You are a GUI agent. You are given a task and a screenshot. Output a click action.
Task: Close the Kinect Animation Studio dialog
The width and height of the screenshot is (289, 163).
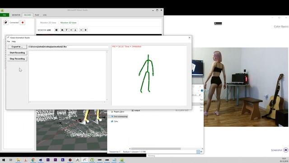pyautogui.click(x=190, y=38)
